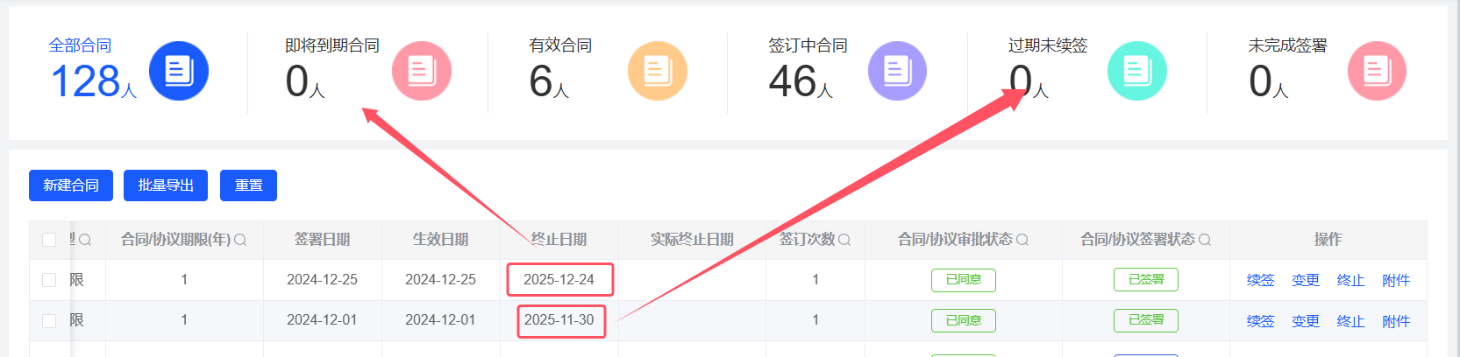
Task: Toggle the select-all checkbox in table header
Action: click(49, 240)
